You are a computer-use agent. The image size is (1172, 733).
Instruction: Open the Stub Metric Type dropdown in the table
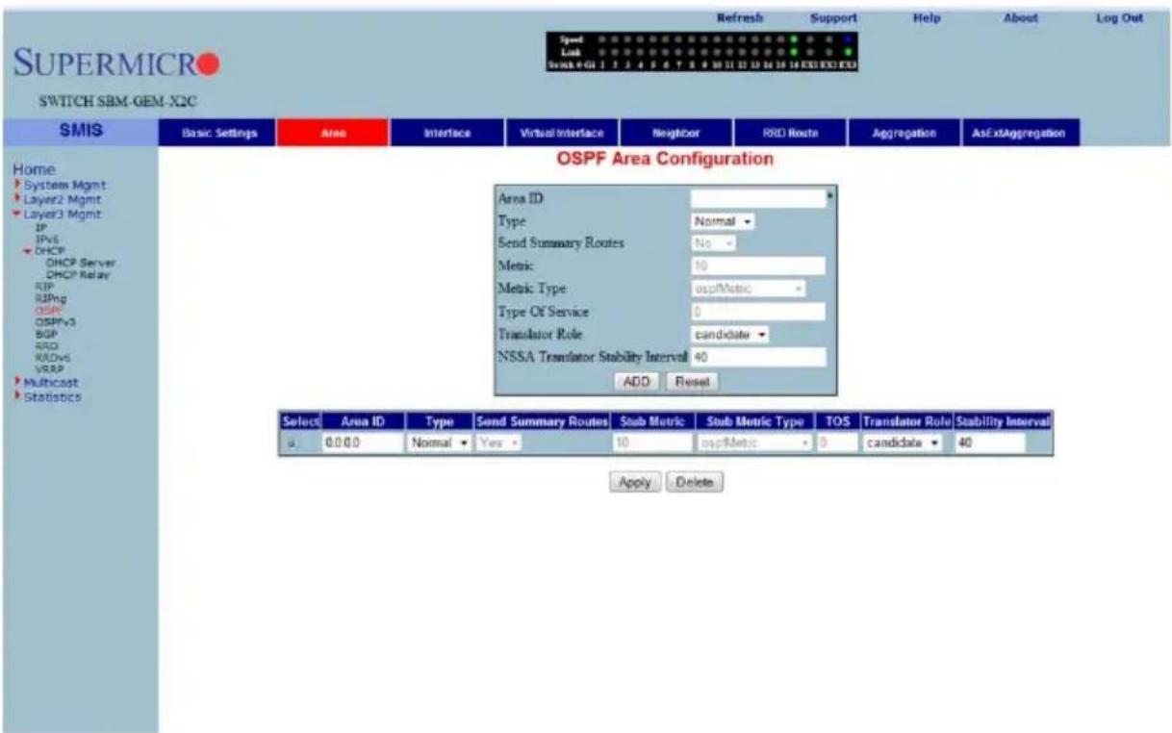point(753,443)
